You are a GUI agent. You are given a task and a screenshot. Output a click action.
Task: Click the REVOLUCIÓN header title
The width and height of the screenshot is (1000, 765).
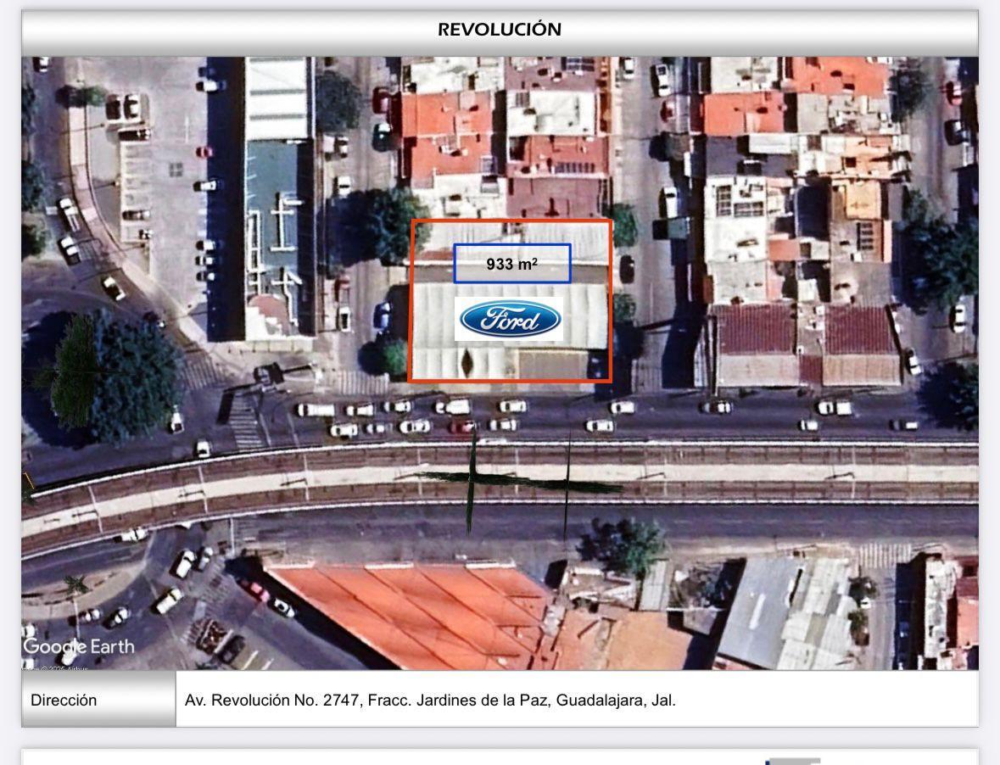pos(500,30)
